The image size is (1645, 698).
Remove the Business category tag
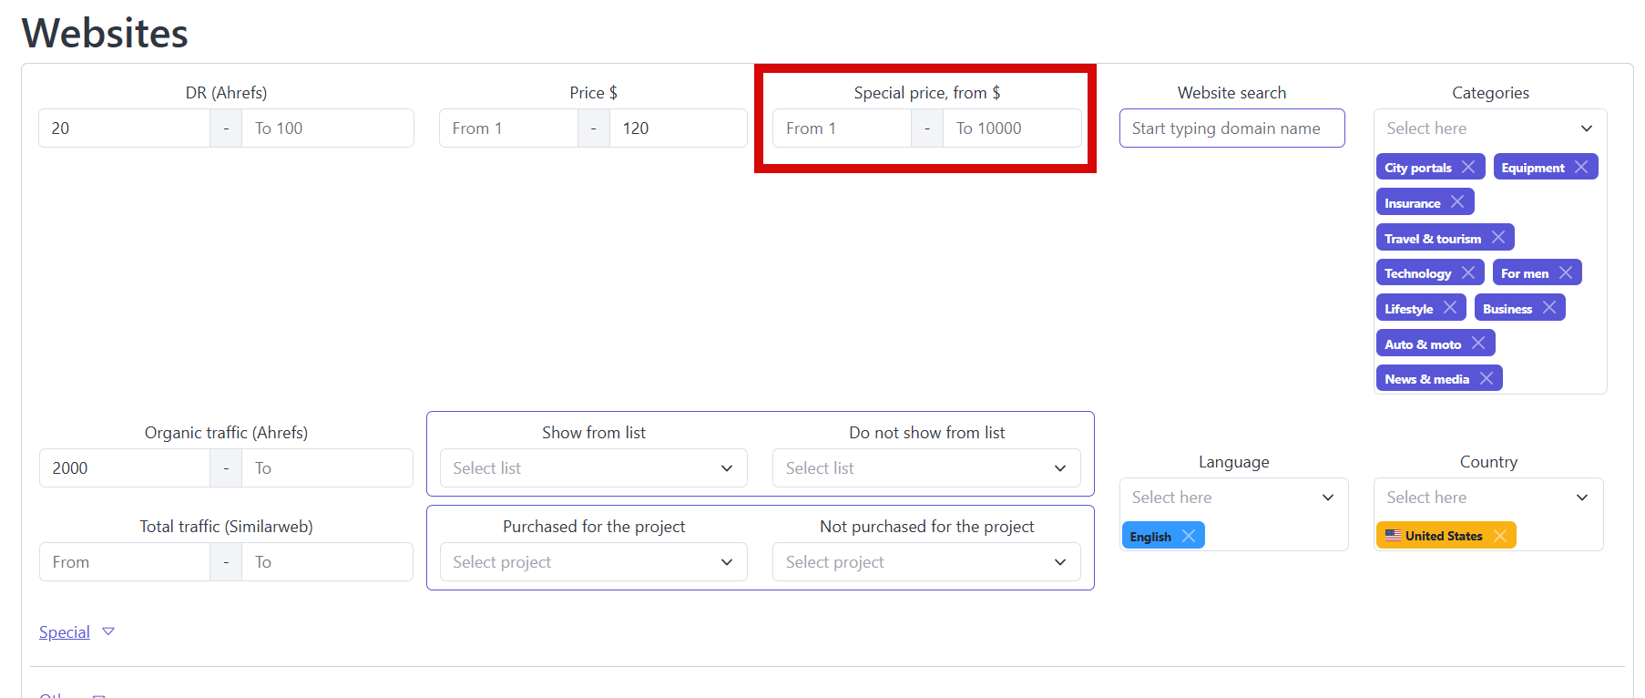1549,308
